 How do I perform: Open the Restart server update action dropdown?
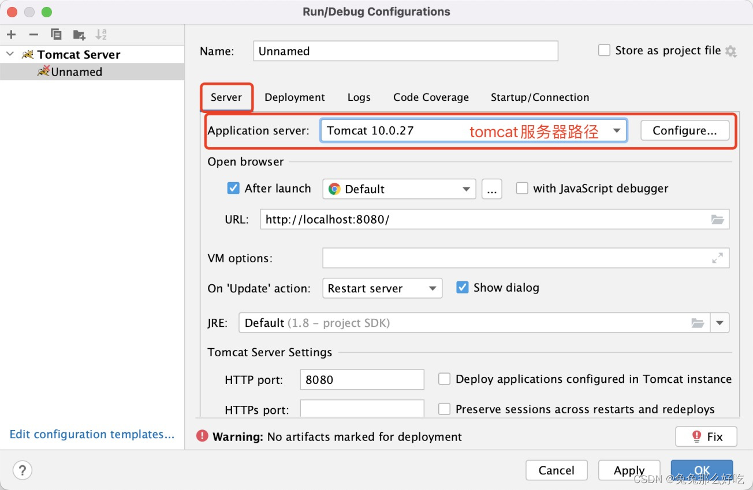(x=382, y=288)
